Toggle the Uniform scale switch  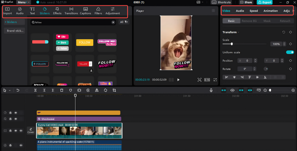(290, 52)
